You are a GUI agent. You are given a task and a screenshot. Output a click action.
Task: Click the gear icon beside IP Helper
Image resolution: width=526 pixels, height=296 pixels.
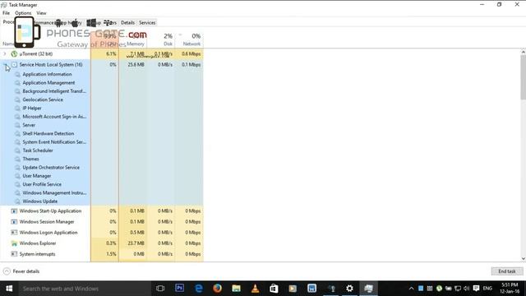tap(17, 108)
